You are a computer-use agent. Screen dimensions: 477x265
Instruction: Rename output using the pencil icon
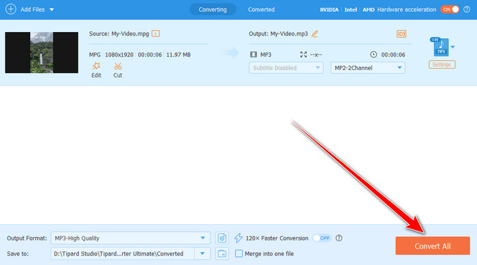tap(315, 34)
